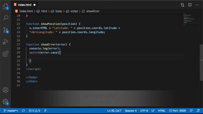This screenshot has height=114, width=203.
Task: Open the Run and Debug view
Action: click(x=5, y=42)
